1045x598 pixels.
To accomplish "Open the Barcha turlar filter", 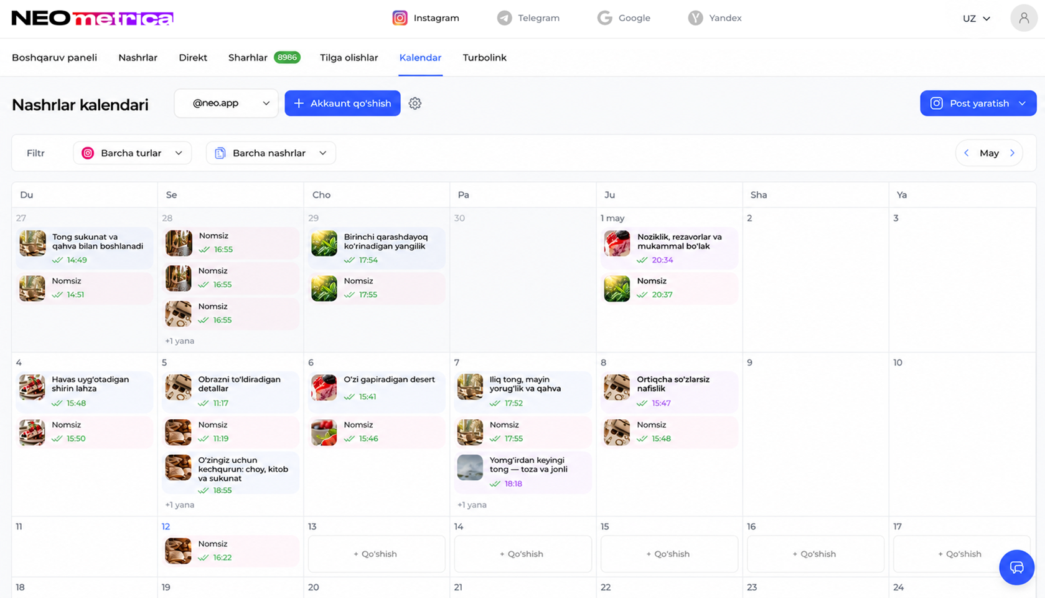I will coord(132,153).
